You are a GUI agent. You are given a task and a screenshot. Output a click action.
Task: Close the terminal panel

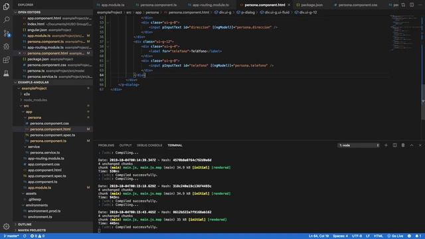(x=420, y=145)
